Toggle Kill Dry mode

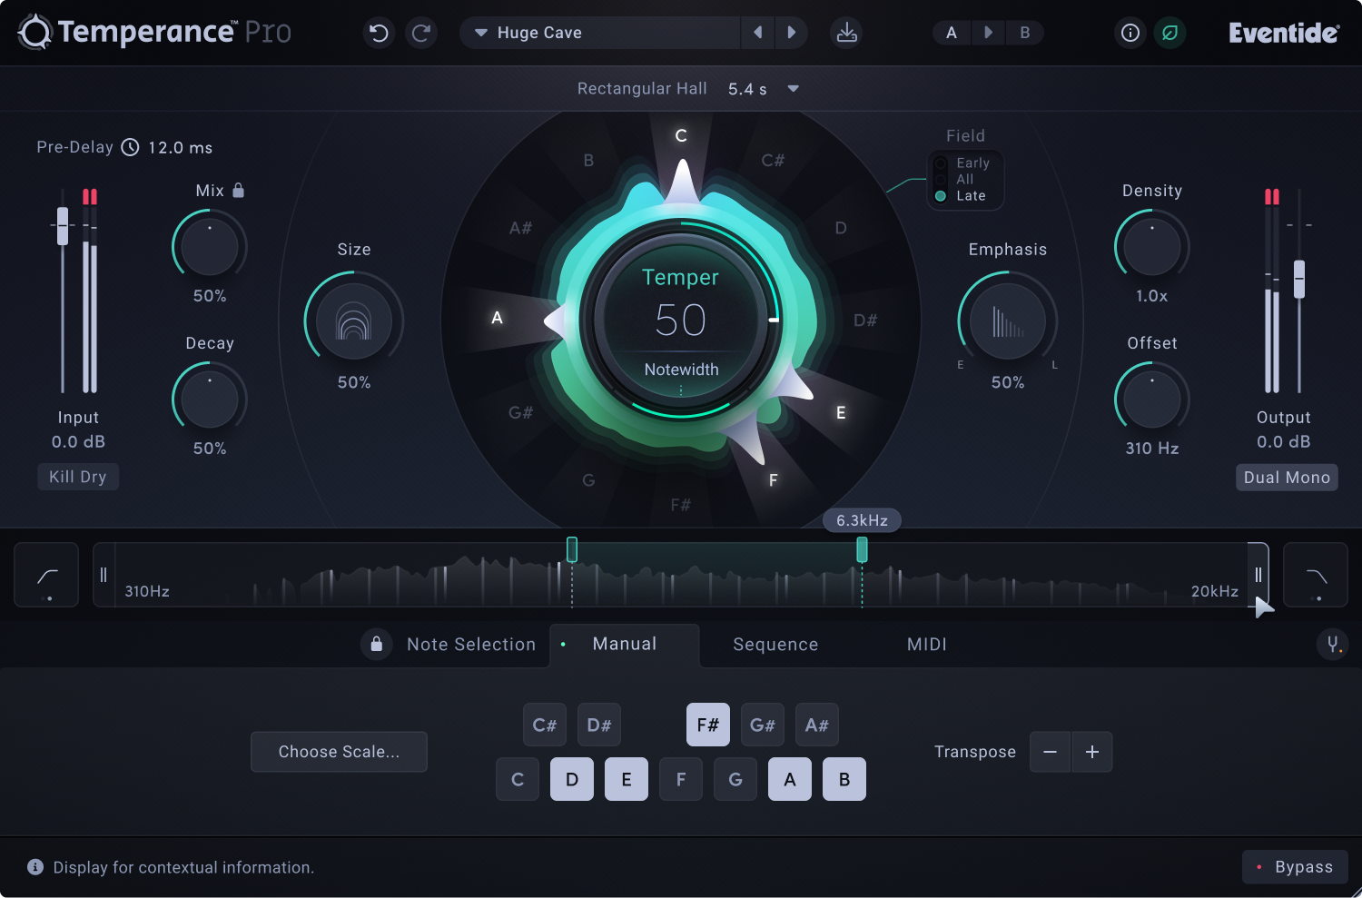pyautogui.click(x=78, y=477)
